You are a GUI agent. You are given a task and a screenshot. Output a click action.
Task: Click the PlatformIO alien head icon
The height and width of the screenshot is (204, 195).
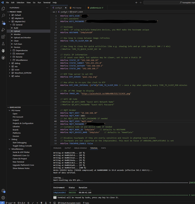(x=3, y=51)
